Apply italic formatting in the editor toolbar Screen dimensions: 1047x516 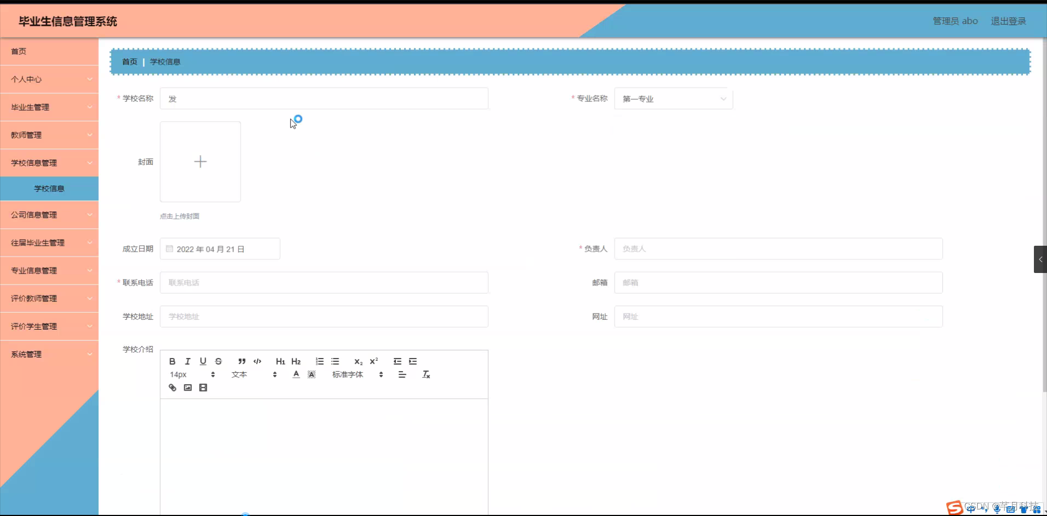click(x=187, y=361)
